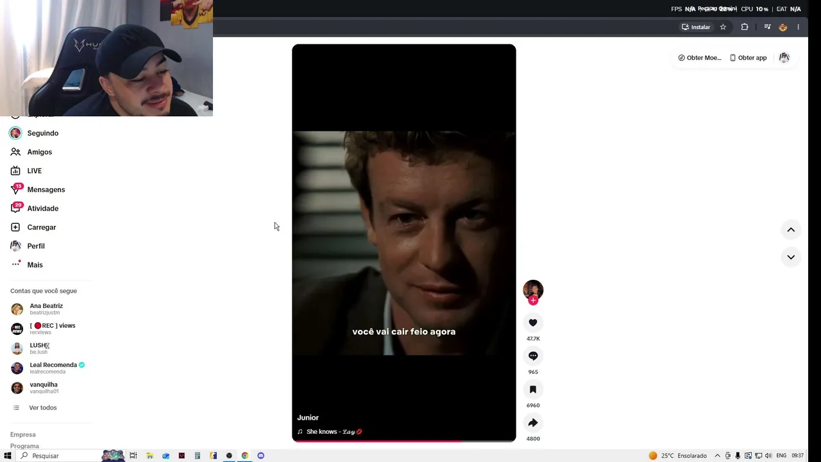Open File Explorer from the taskbar
Screen dimensions: 821x462
pos(149,456)
